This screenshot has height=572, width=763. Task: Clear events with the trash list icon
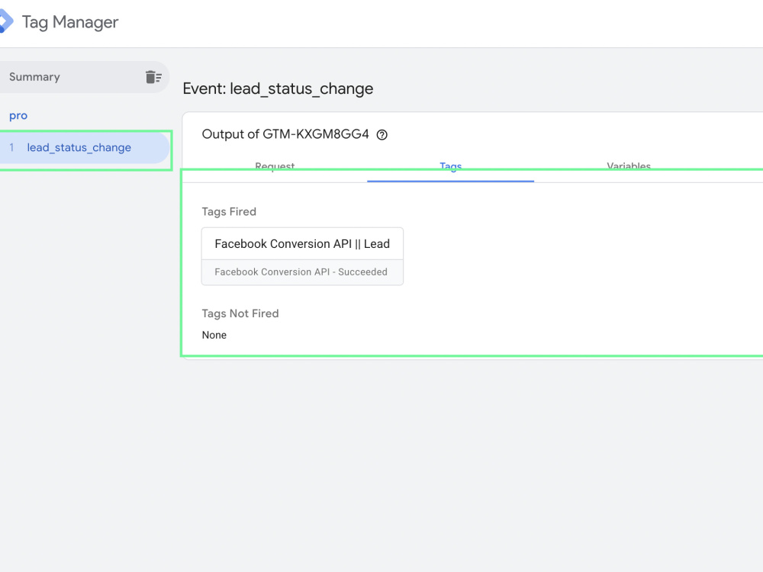(x=153, y=77)
